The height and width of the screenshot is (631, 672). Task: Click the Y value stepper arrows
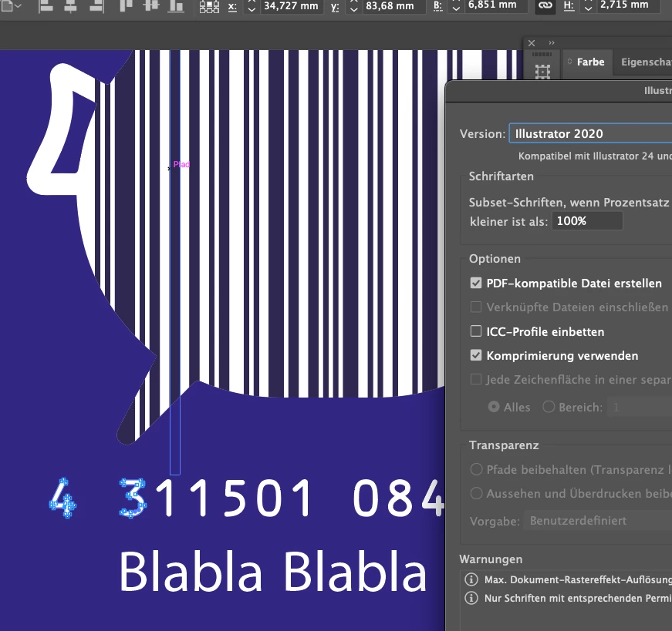click(x=353, y=5)
